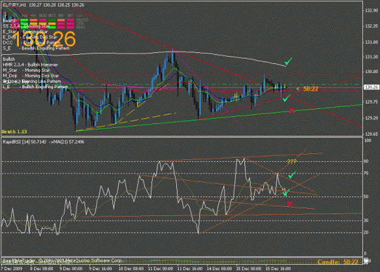Click the '7 Dec 2009' date label
The width and height of the screenshot is (380, 272).
(x=12, y=268)
